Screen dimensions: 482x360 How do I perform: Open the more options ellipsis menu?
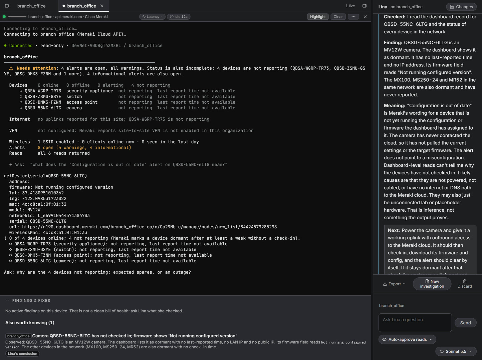click(x=353, y=17)
